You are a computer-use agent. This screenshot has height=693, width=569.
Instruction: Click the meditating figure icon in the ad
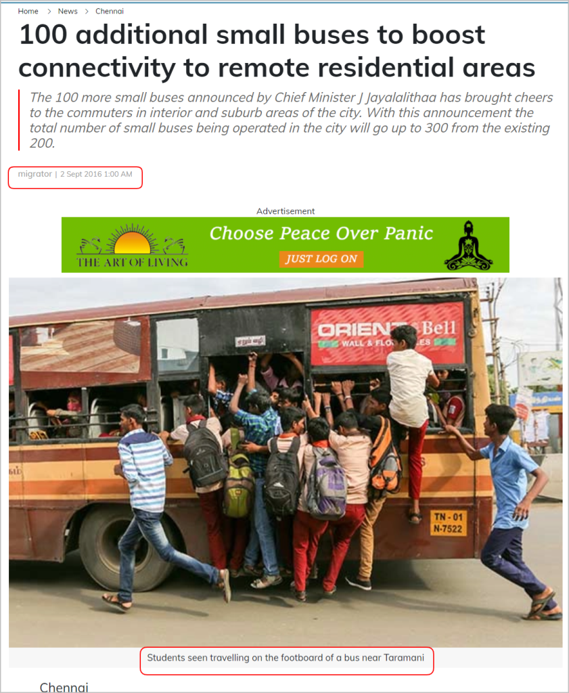(468, 245)
